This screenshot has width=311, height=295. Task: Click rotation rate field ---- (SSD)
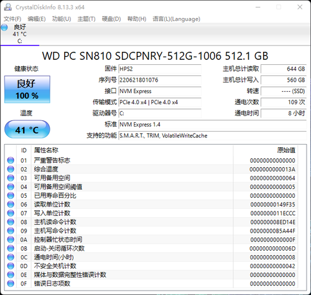(x=284, y=91)
